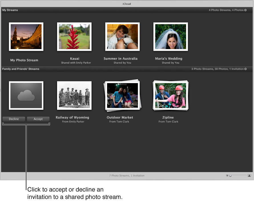Open the Maria's Wedding stream
Viewport: 254px width, 202px height.
(170, 37)
